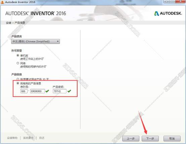Click the Inventor title bar app icon
This screenshot has height=144, width=186.
[2, 2]
